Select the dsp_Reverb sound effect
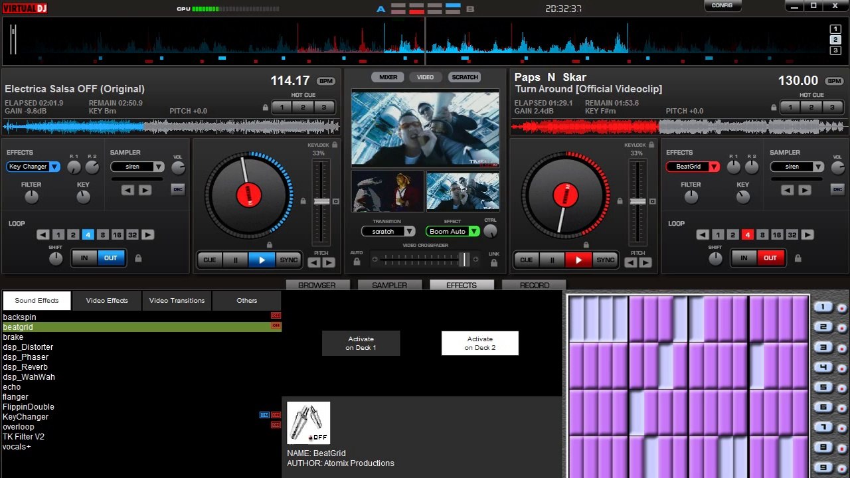850x478 pixels. 141,367
